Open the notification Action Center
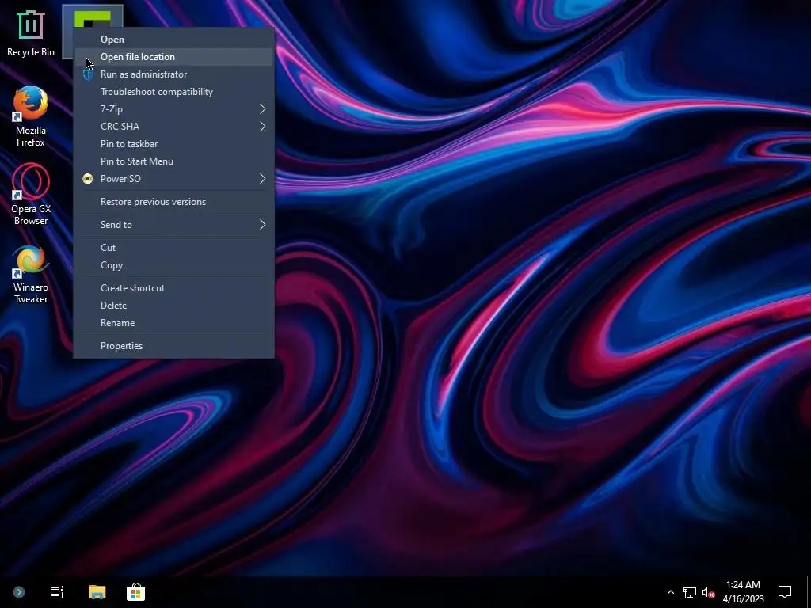Image resolution: width=811 pixels, height=608 pixels. pyautogui.click(x=785, y=592)
